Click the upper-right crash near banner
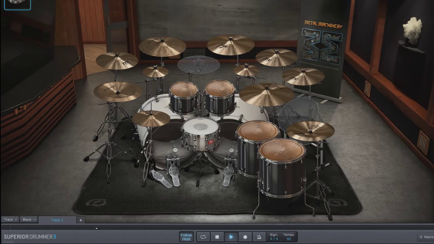The image size is (434, 244). pos(276,57)
